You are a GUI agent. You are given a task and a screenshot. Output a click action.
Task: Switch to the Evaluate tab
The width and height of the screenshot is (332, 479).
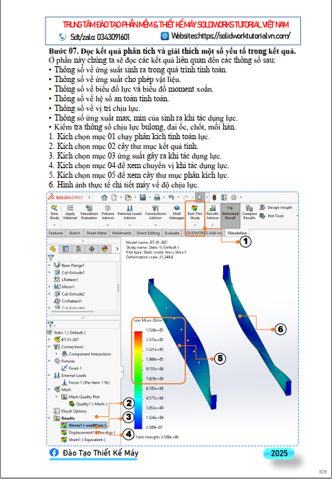pos(172,233)
